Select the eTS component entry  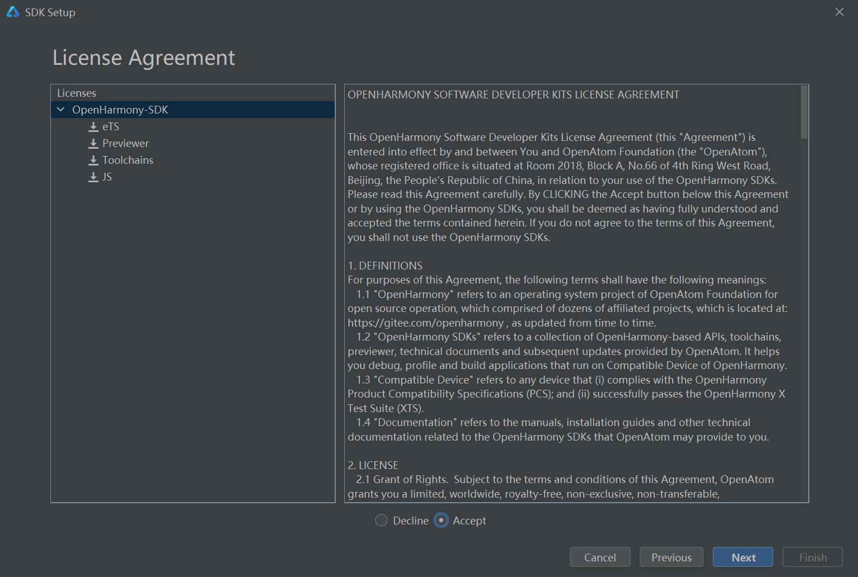(111, 127)
